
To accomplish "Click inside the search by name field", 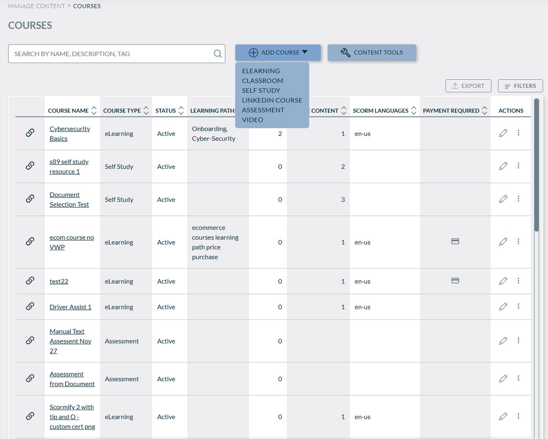I will 110,53.
